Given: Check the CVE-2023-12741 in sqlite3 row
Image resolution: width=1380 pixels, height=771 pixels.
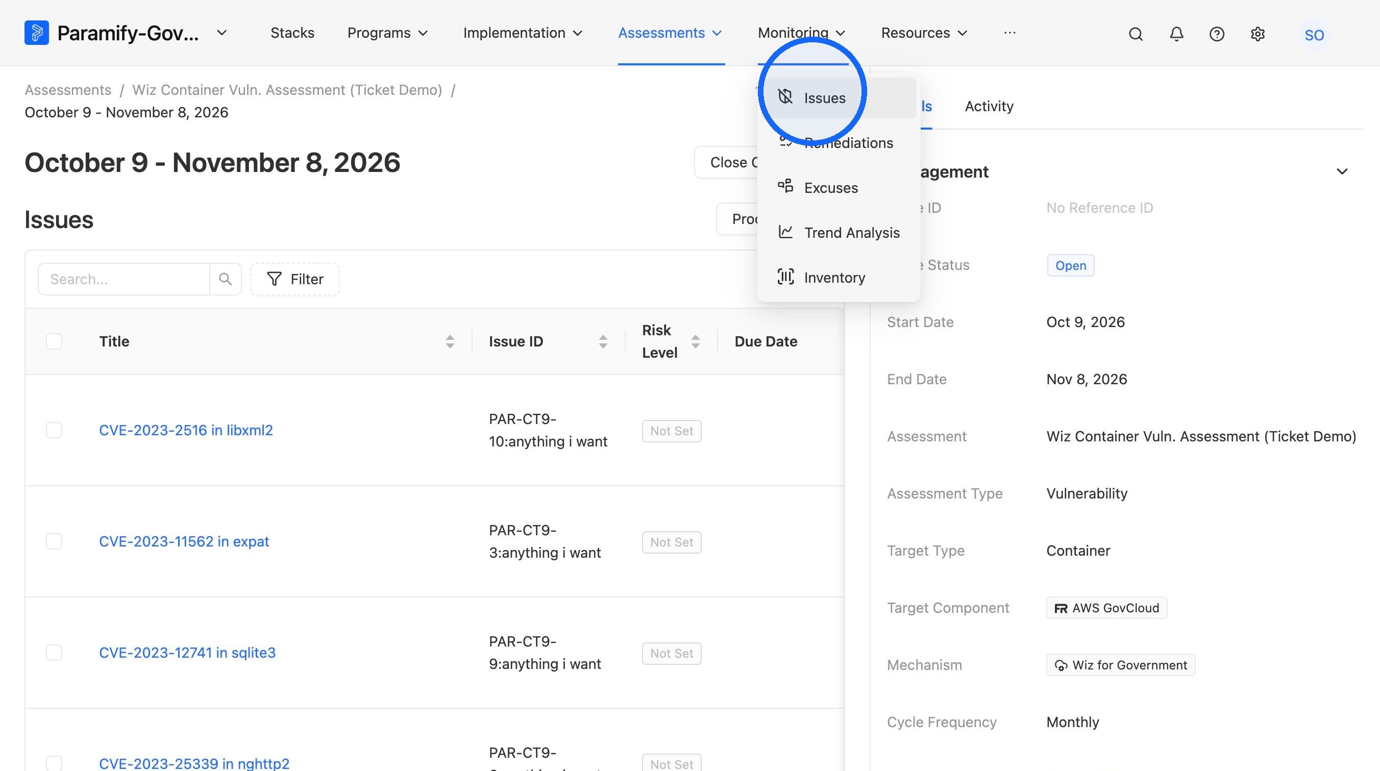Looking at the screenshot, I should click(x=54, y=653).
